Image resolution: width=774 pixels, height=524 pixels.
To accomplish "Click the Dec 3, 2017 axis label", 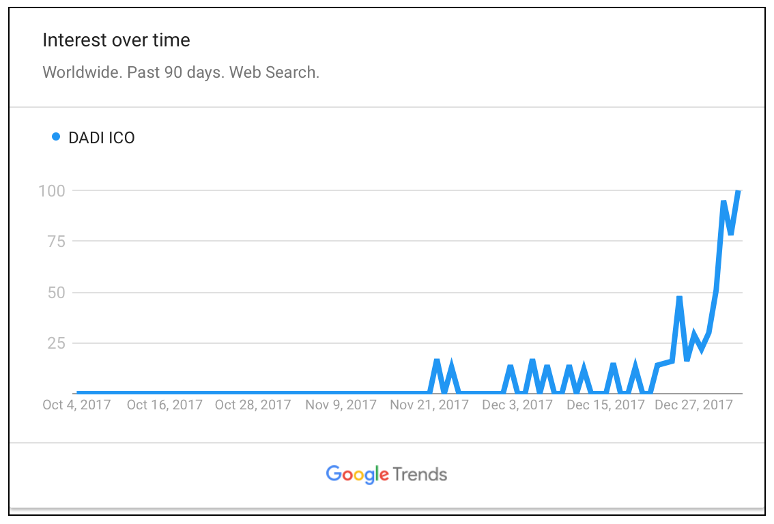I will click(517, 405).
